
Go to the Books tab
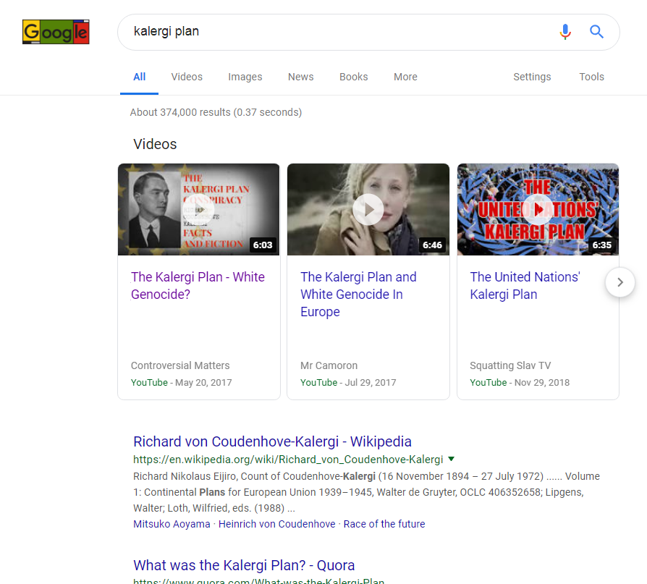click(x=353, y=77)
